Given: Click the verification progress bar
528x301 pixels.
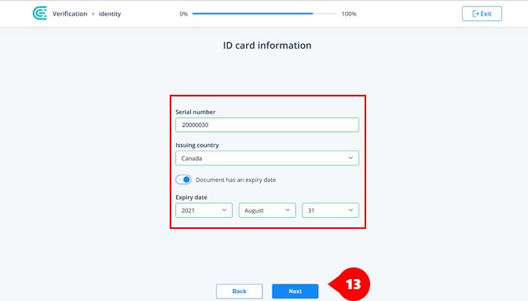Looking at the screenshot, I should click(x=264, y=13).
